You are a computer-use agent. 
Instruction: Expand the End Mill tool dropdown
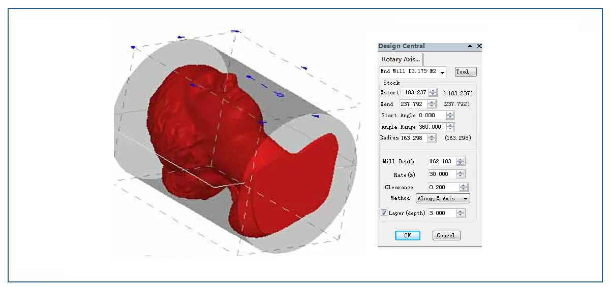[443, 73]
